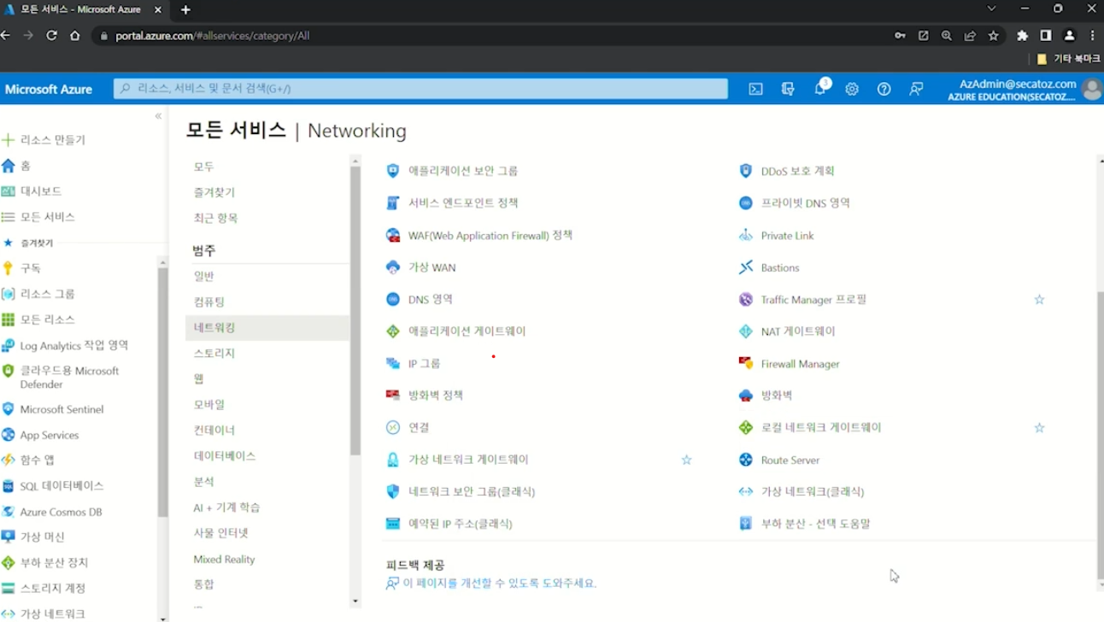Click the AzAdmin account avatar

pos(1091,90)
